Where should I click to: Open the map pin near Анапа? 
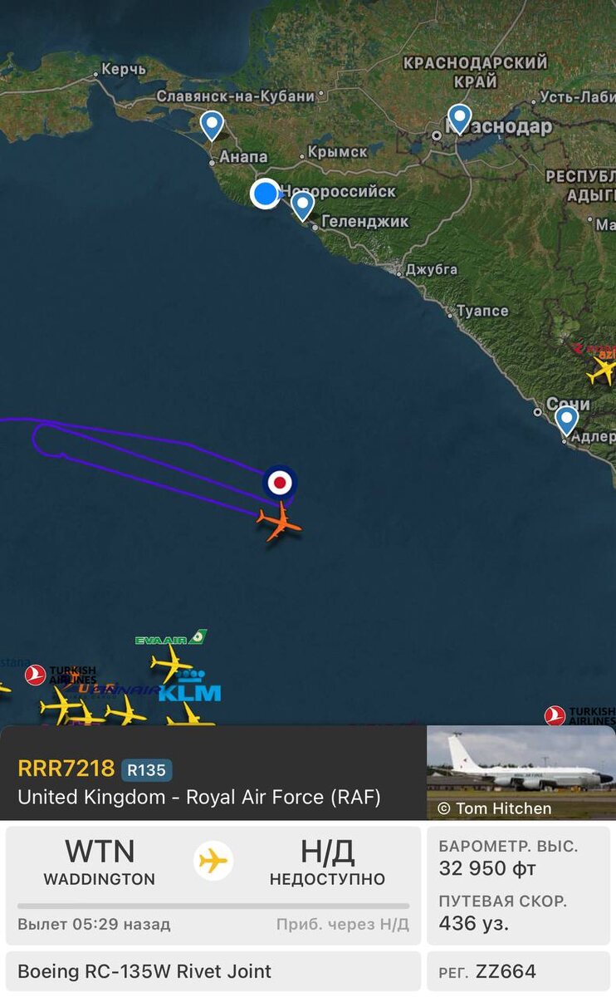[x=212, y=125]
